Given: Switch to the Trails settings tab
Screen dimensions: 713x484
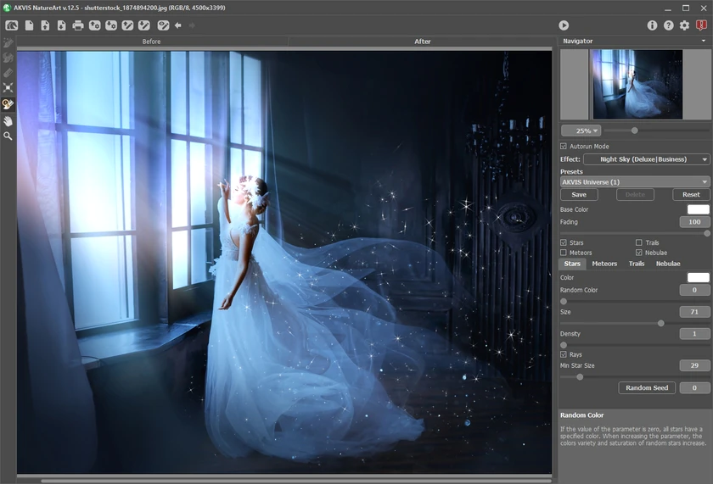Looking at the screenshot, I should [637, 264].
